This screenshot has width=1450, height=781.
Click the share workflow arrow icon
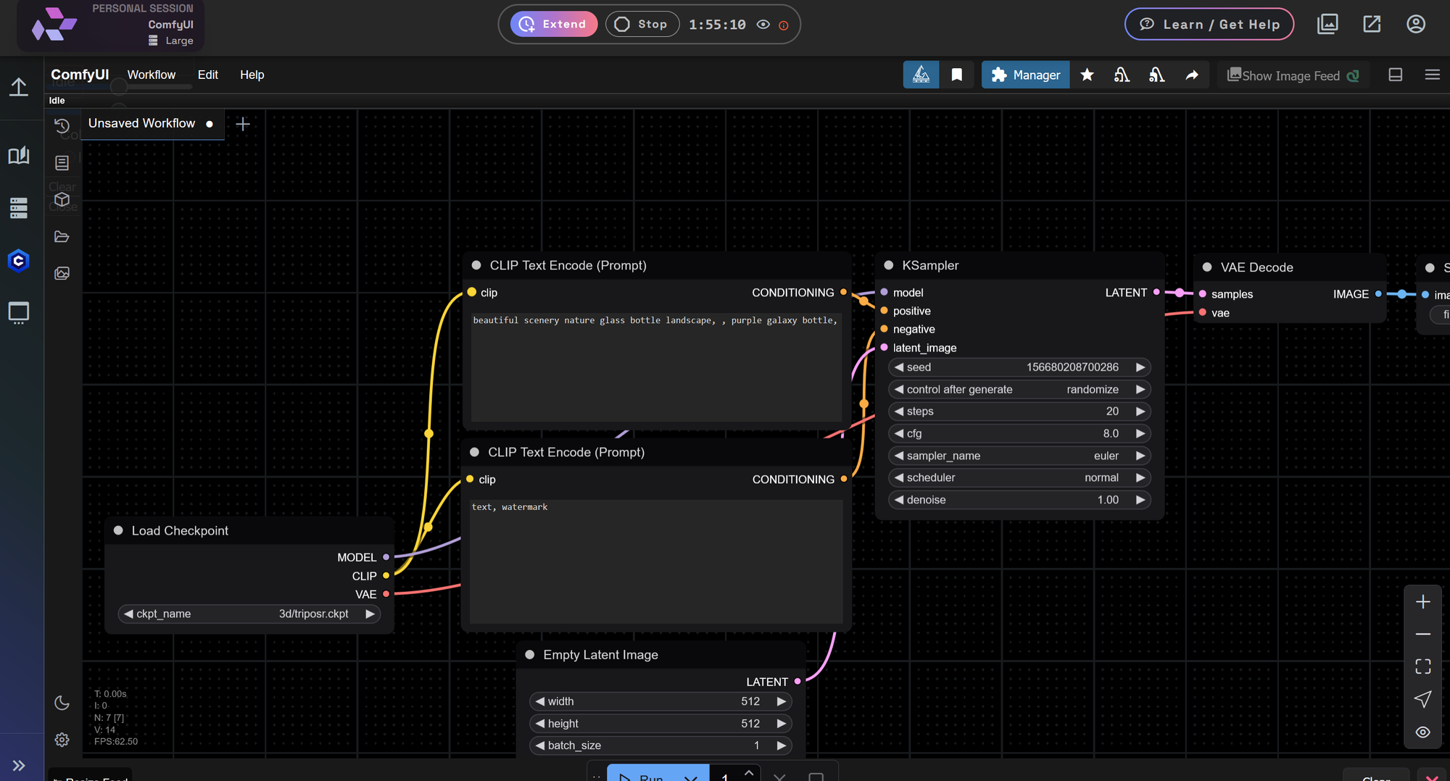[x=1192, y=75]
